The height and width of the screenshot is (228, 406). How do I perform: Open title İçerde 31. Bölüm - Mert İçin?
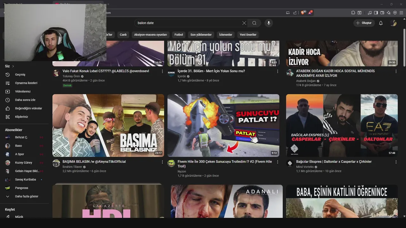211,71
